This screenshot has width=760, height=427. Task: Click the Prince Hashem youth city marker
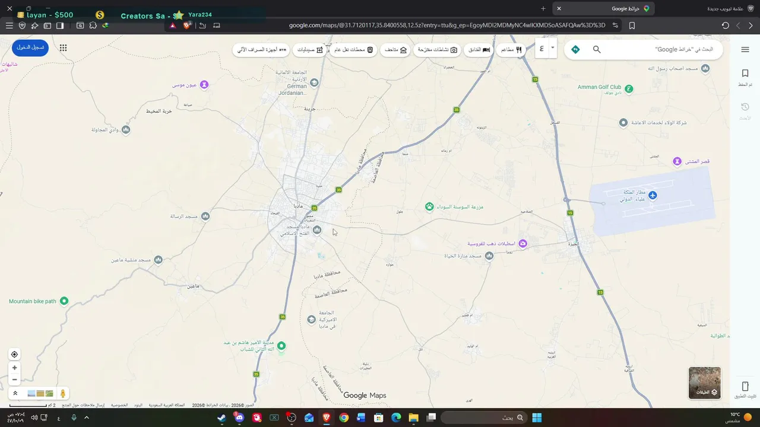[282, 346]
